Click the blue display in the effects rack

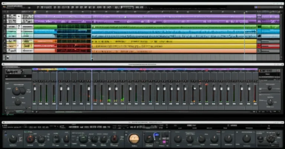pos(157,135)
